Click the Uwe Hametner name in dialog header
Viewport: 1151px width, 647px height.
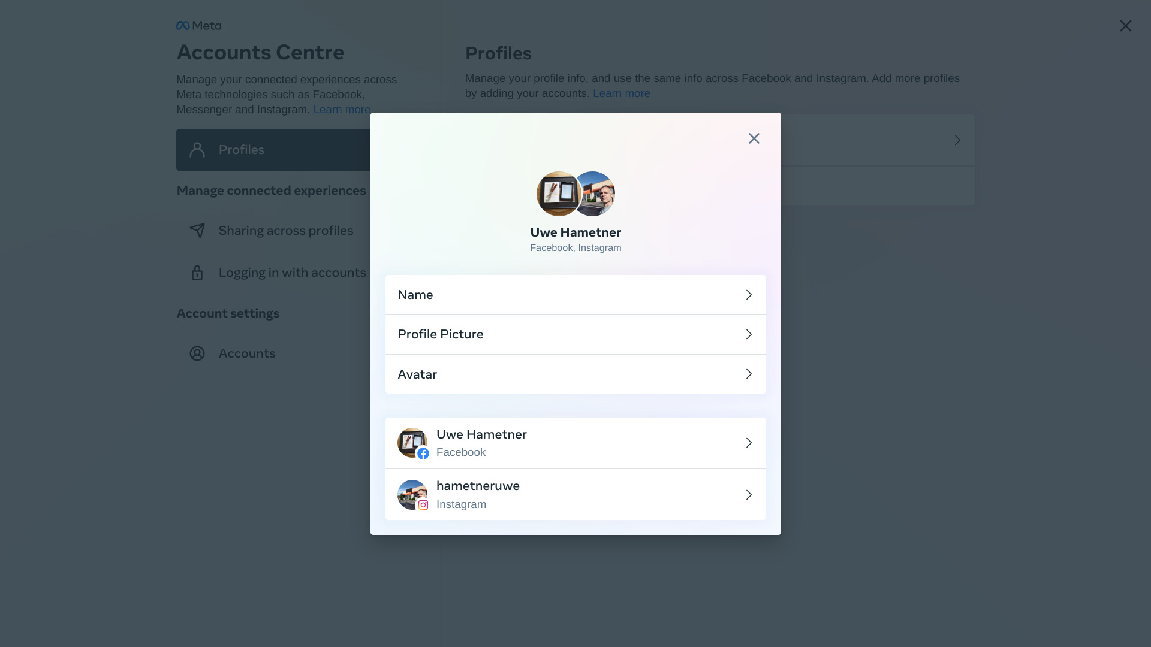pyautogui.click(x=575, y=232)
